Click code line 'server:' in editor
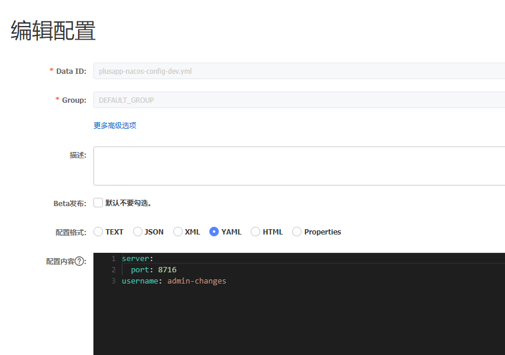Viewport: 505px width, 355px height. pyautogui.click(x=138, y=259)
